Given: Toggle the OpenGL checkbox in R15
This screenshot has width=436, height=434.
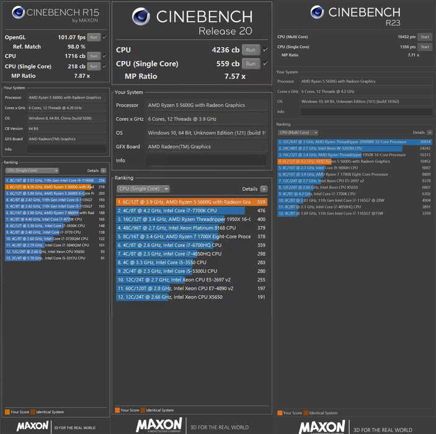Looking at the screenshot, I should (105, 37).
